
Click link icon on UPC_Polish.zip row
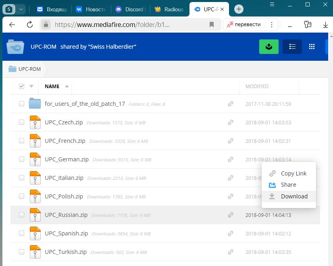pos(231,196)
